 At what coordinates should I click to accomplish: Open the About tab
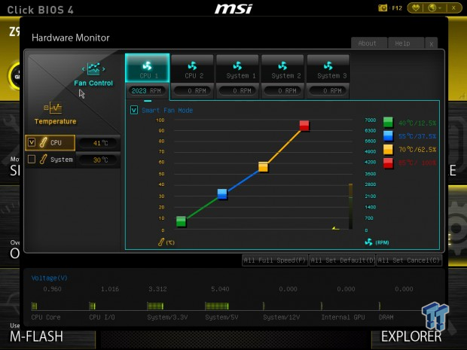pyautogui.click(x=369, y=44)
